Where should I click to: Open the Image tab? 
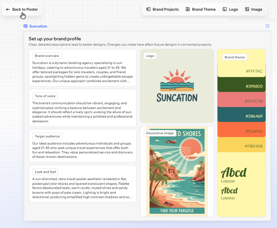click(x=253, y=9)
